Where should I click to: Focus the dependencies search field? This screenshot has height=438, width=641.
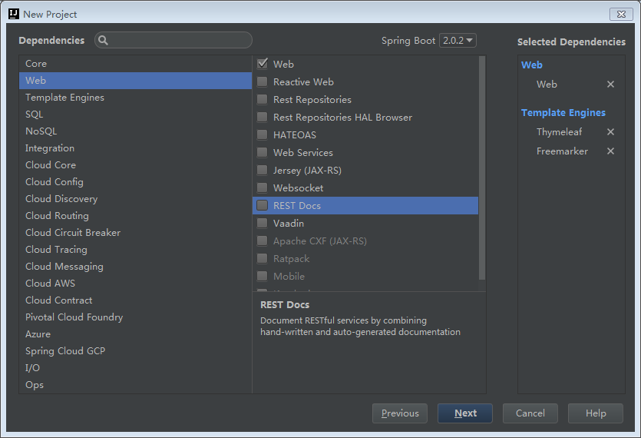tap(173, 40)
